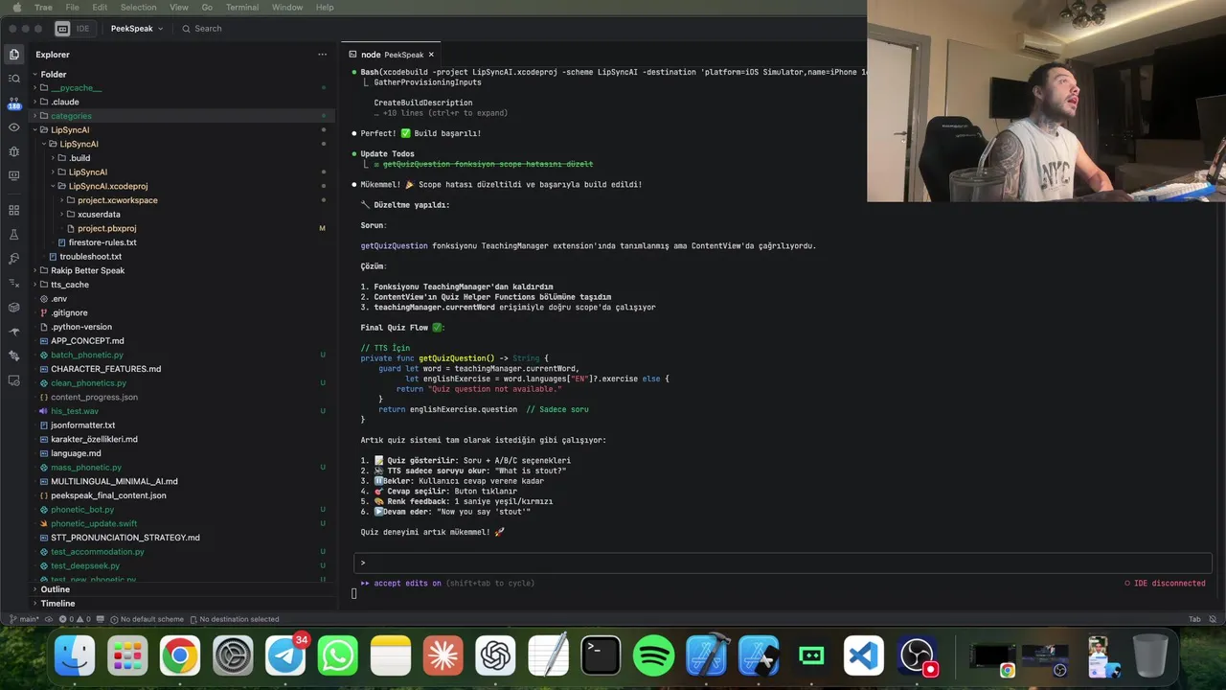Open Google Chrome from the dock
Screen dimensions: 1226x690
pos(180,656)
